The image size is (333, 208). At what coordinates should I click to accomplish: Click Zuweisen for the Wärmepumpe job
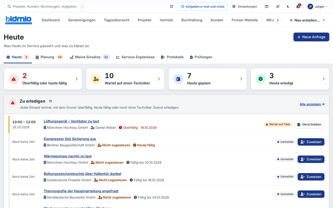[311, 159]
